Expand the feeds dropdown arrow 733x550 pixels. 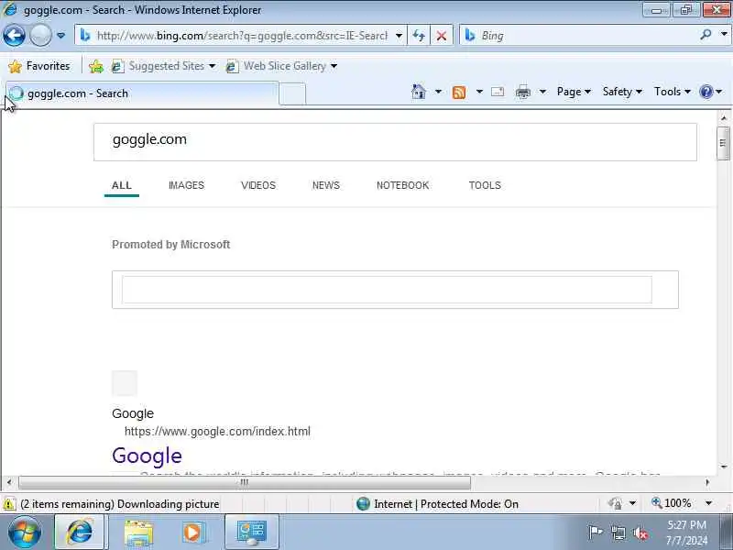pyautogui.click(x=479, y=92)
